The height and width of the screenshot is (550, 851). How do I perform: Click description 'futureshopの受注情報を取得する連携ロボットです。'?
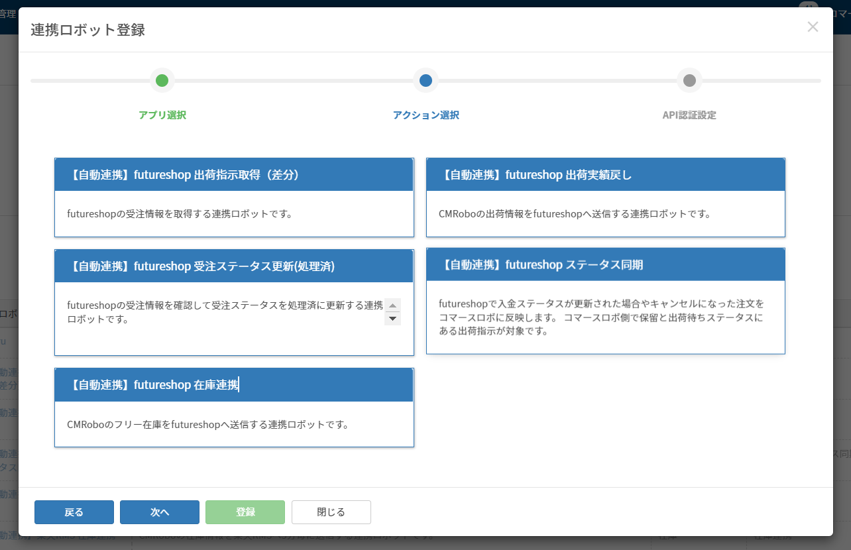pos(180,214)
